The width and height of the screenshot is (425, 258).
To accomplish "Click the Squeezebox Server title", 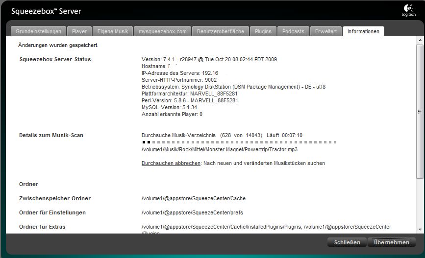I will click(x=46, y=11).
